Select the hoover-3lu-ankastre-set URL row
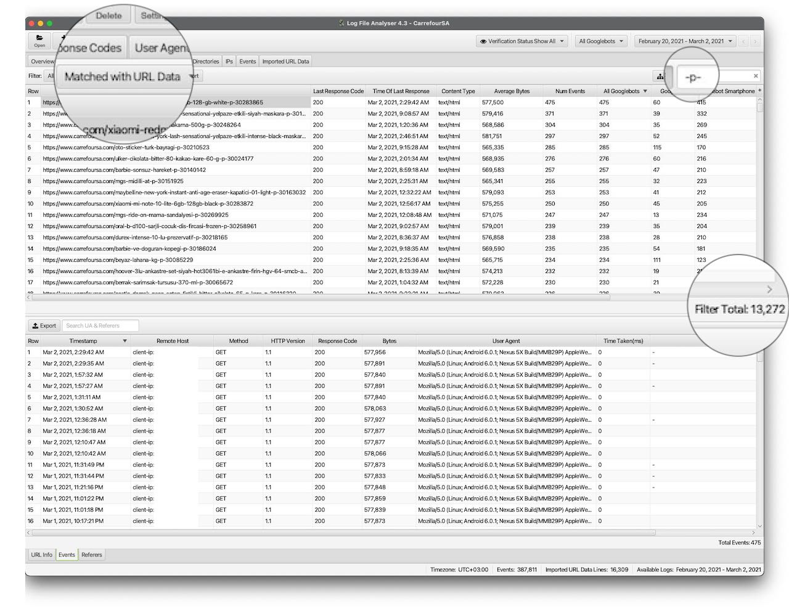 [x=391, y=271]
